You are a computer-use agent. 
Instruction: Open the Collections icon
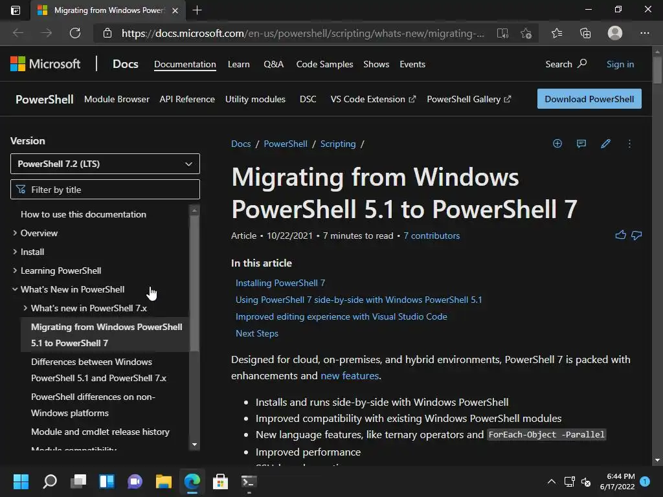click(x=585, y=33)
